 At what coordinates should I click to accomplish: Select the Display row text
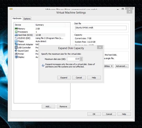(21, 57)
